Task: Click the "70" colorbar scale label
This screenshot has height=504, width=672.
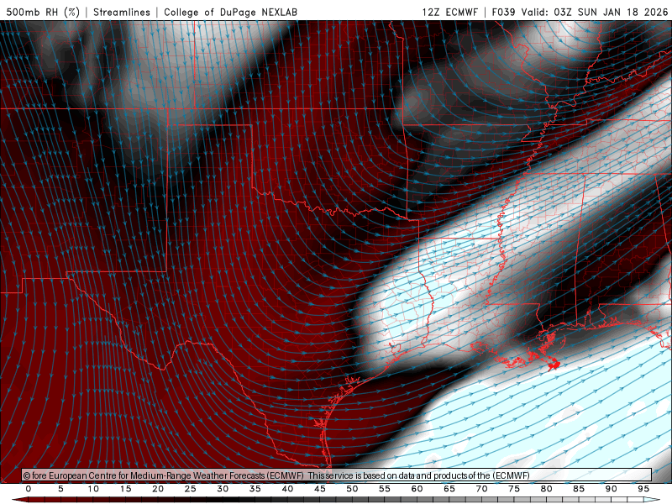Action: [481, 489]
